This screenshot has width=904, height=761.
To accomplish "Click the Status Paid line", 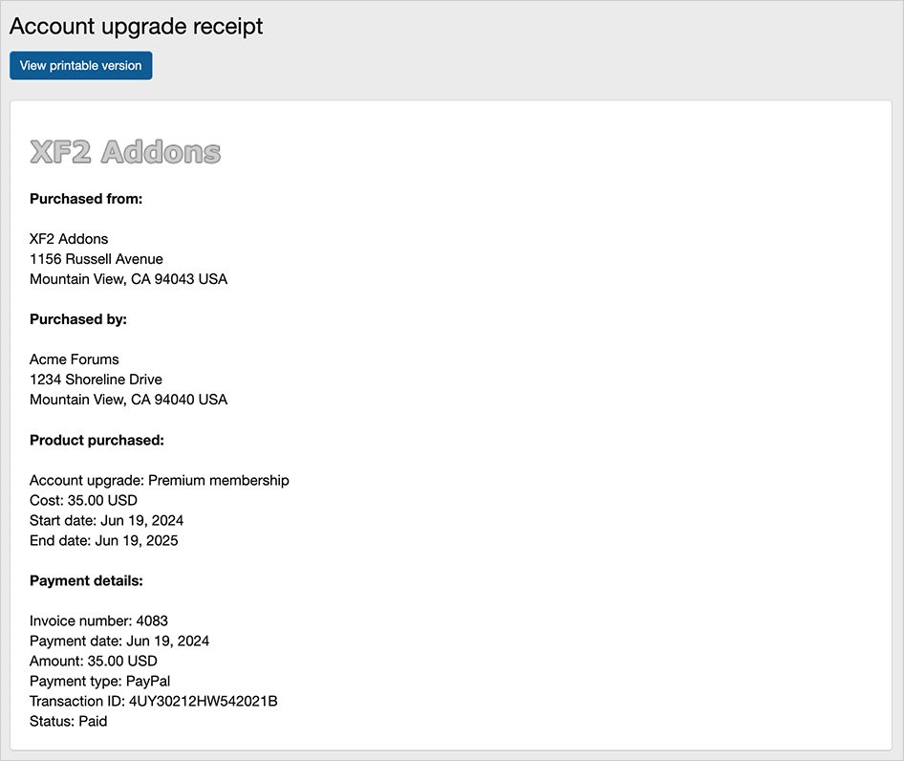I will click(68, 721).
